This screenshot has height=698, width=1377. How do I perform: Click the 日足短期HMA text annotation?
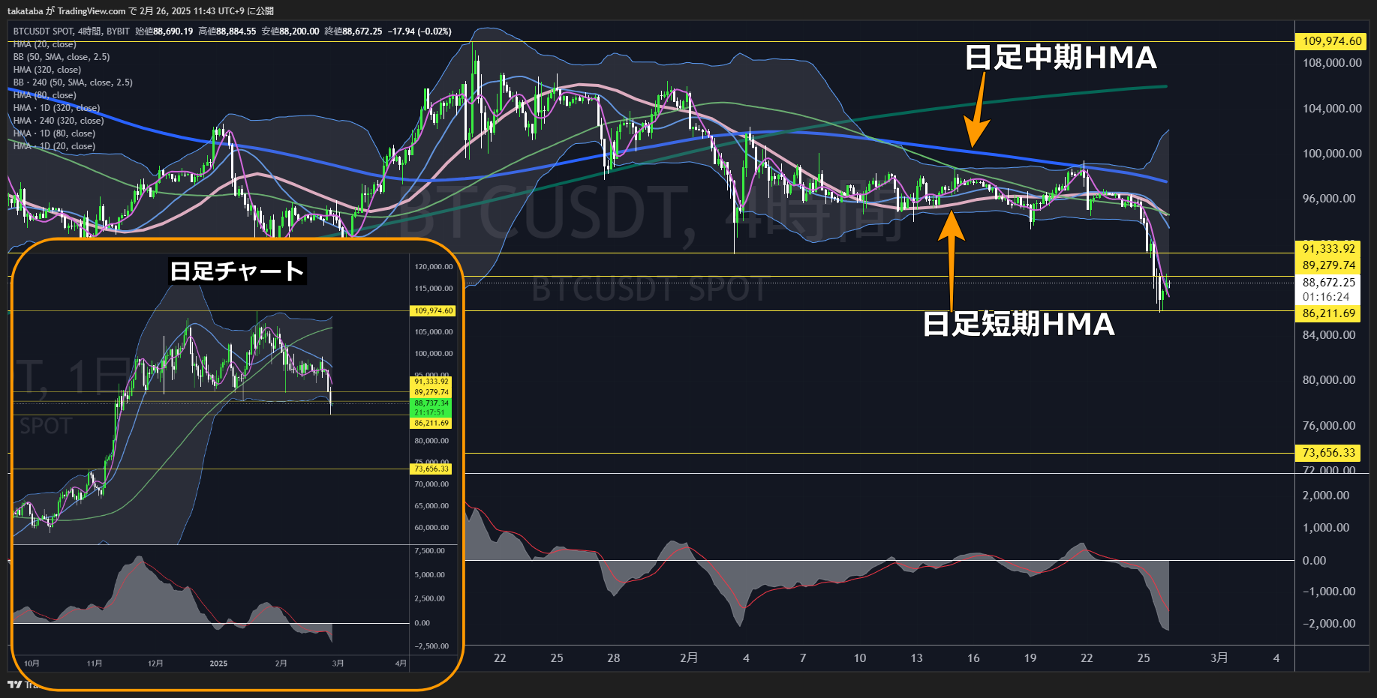pyautogui.click(x=1018, y=325)
